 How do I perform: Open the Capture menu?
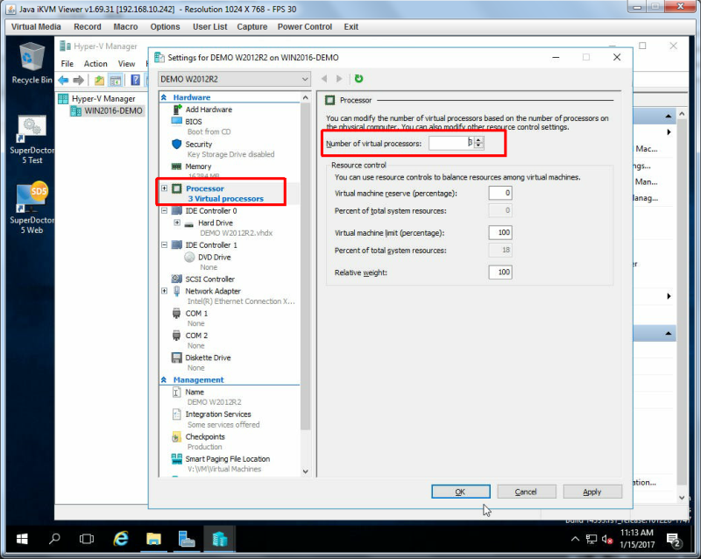click(252, 27)
